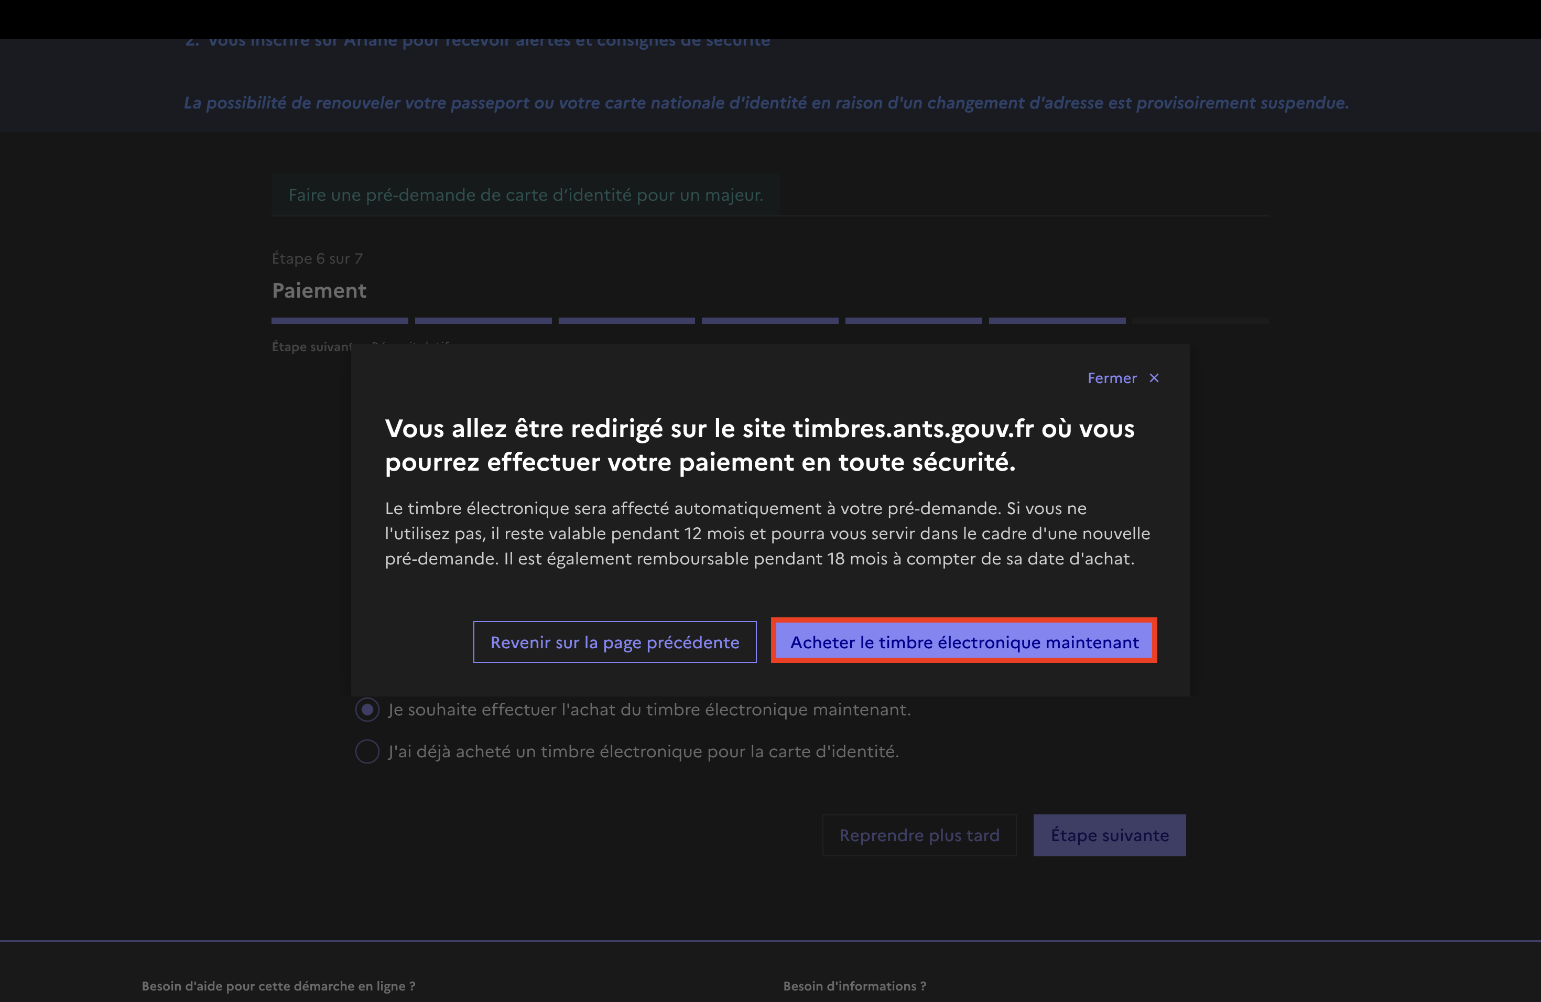Click the fifth progress step segment

913,321
